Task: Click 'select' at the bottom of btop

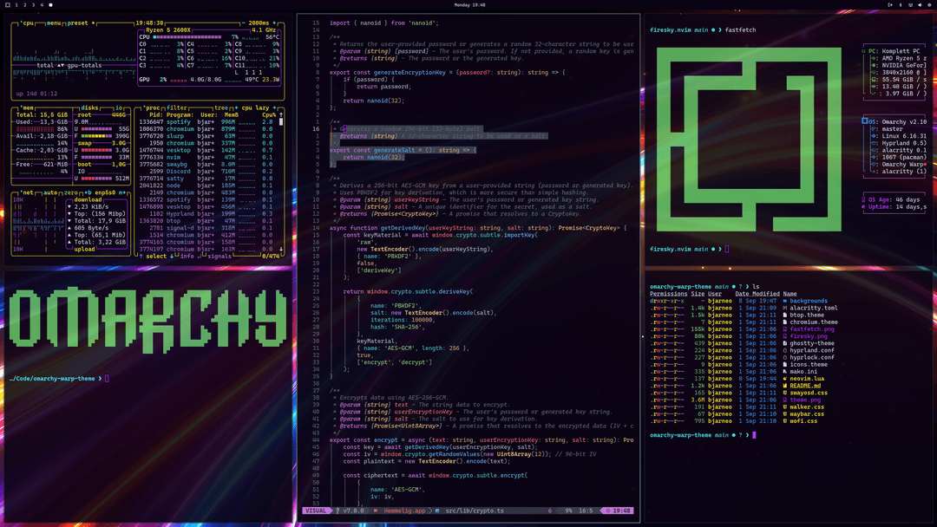Action: (x=156, y=256)
